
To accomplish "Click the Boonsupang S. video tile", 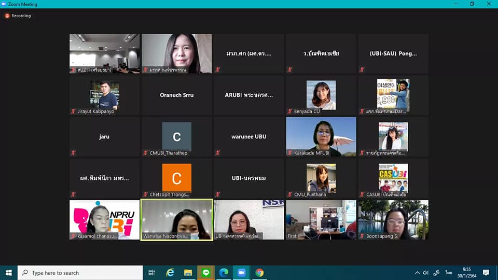I will 393,219.
